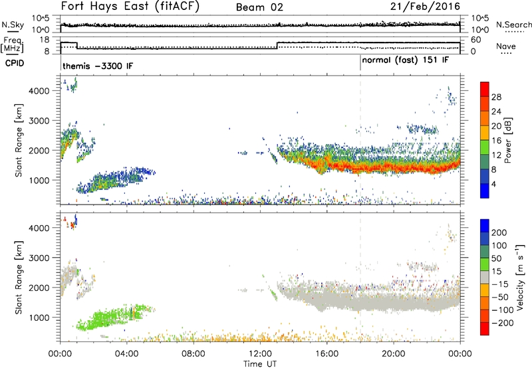Click the 4000 km tick on the power panel

click(39, 91)
